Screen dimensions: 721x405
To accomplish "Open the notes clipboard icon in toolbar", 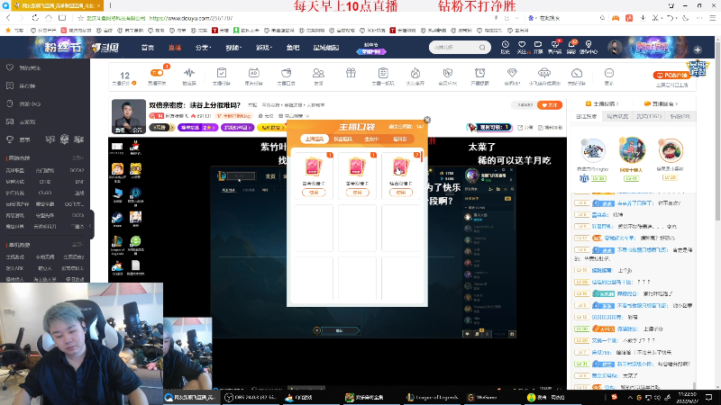I will (383, 73).
